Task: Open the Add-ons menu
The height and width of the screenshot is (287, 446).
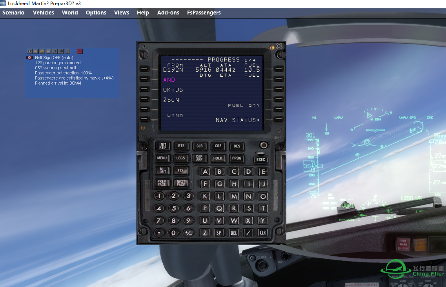Action: click(x=168, y=13)
